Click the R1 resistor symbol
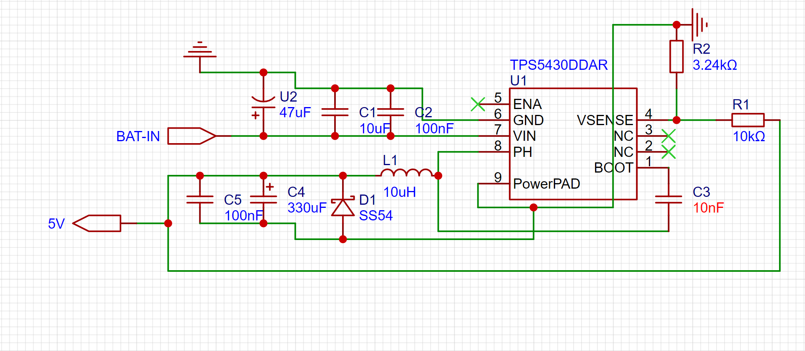The width and height of the screenshot is (805, 351). click(x=748, y=120)
